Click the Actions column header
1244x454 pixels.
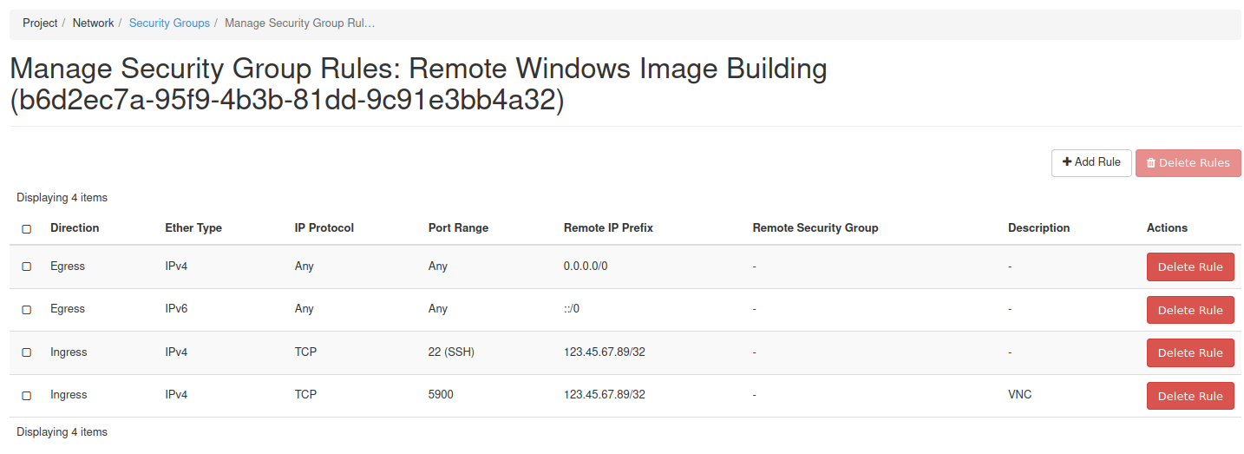1167,227
